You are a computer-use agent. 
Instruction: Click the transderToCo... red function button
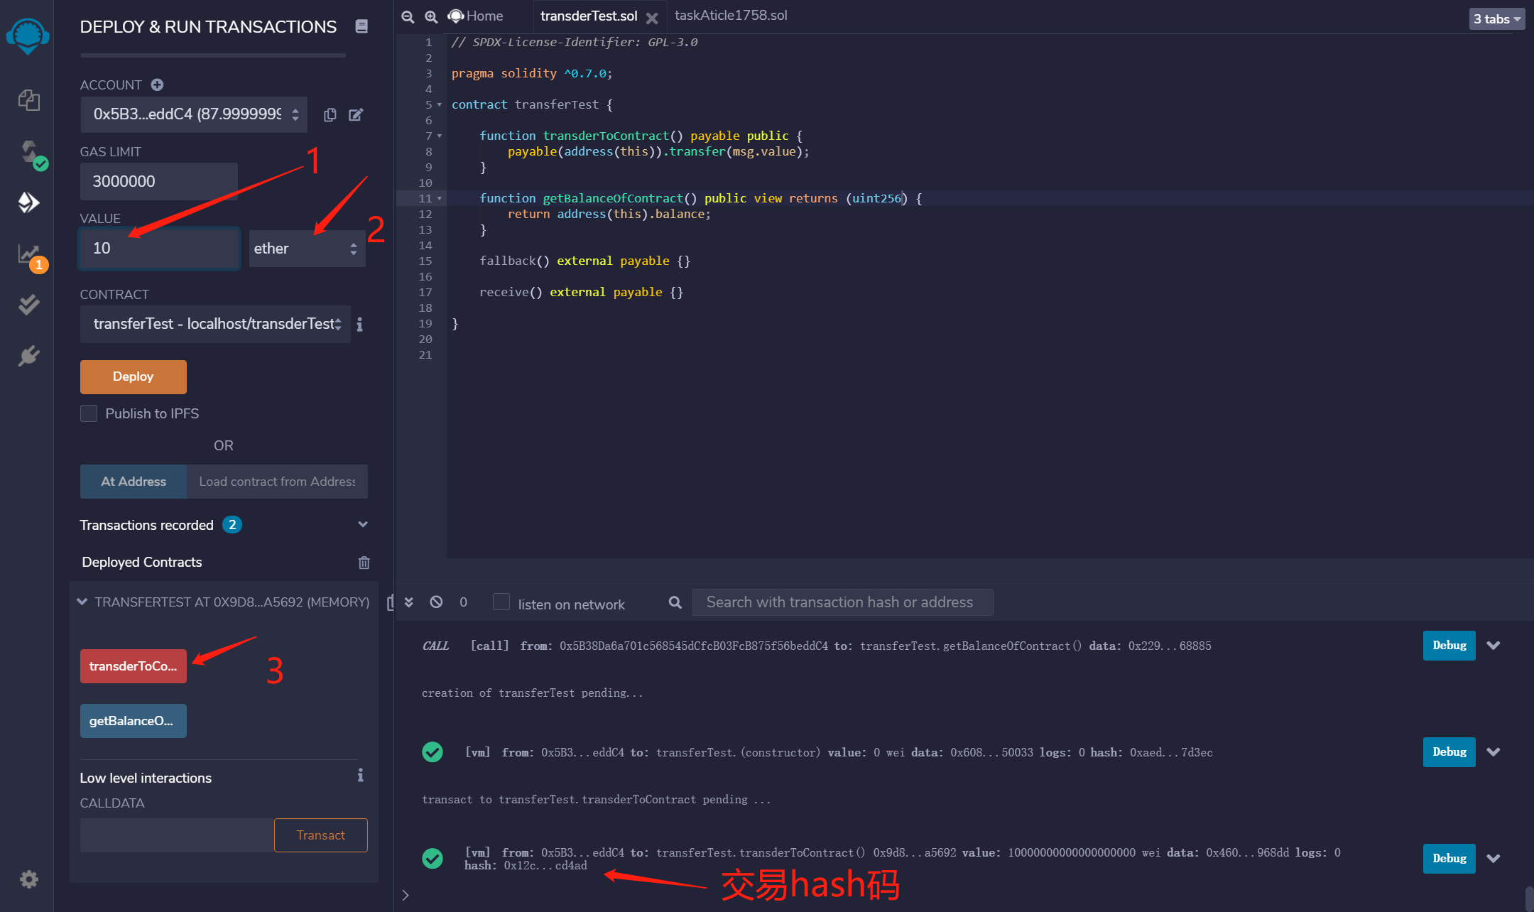coord(134,664)
